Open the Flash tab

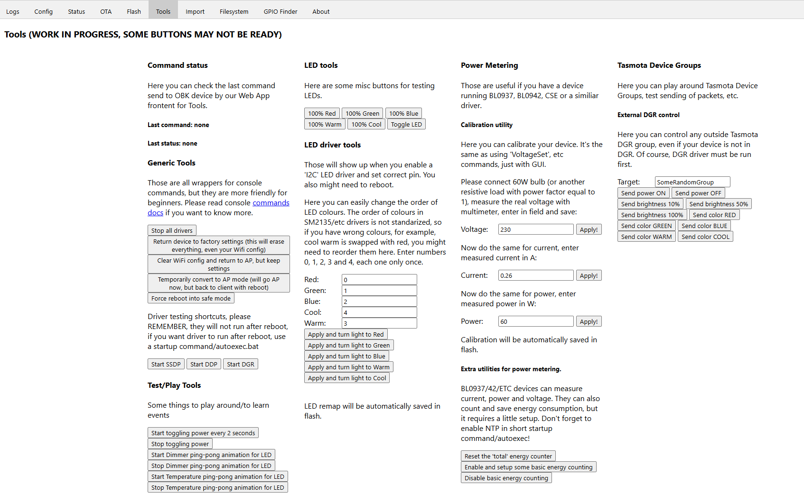click(134, 11)
